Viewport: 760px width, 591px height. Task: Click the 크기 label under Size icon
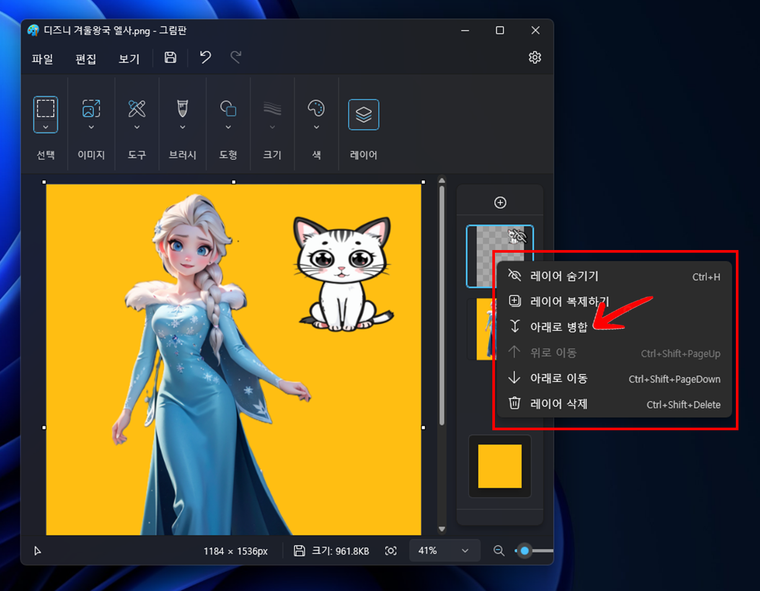(x=272, y=155)
